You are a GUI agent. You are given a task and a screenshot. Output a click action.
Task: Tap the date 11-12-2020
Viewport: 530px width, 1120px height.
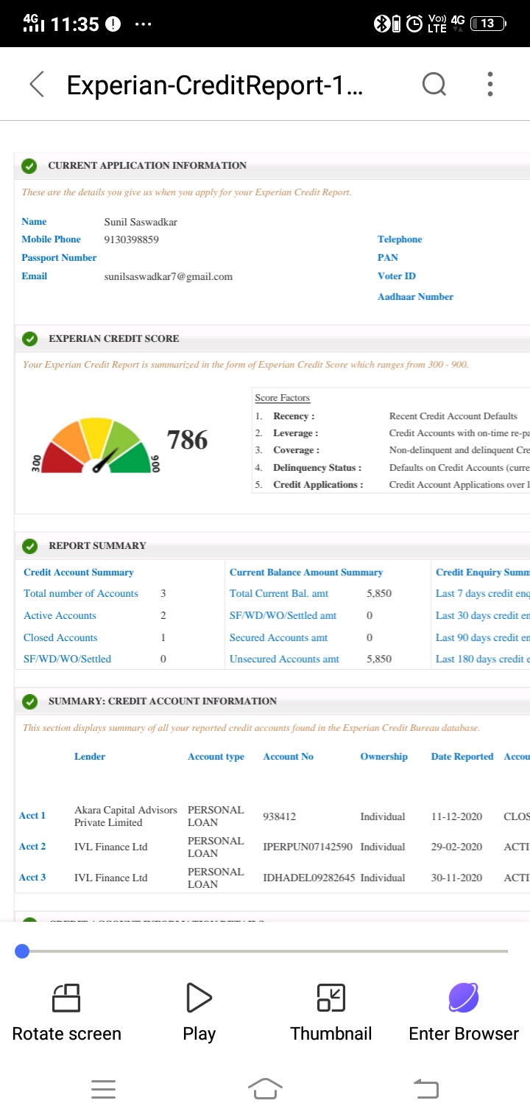457,816
